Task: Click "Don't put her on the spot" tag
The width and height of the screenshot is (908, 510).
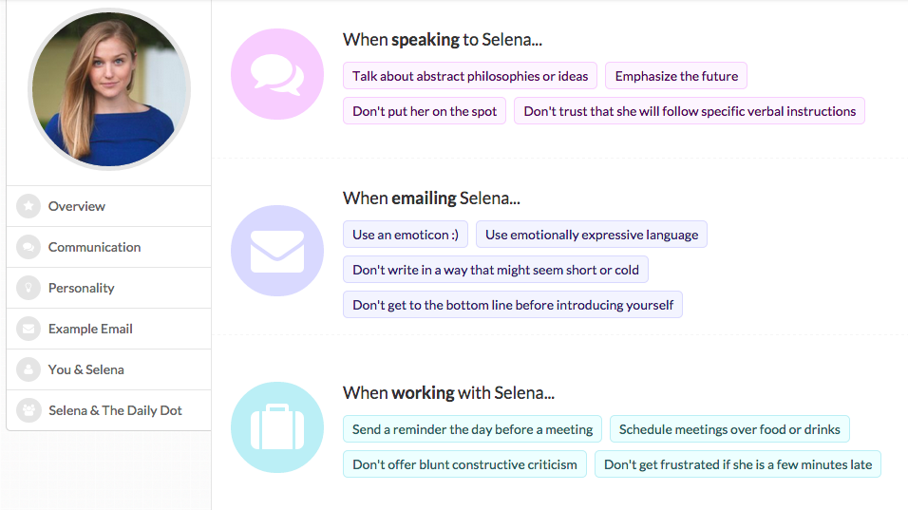Action: [x=425, y=111]
